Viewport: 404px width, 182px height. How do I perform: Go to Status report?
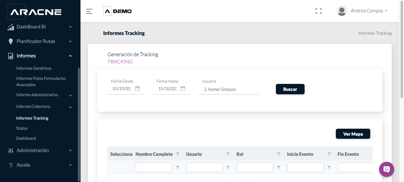click(x=22, y=128)
